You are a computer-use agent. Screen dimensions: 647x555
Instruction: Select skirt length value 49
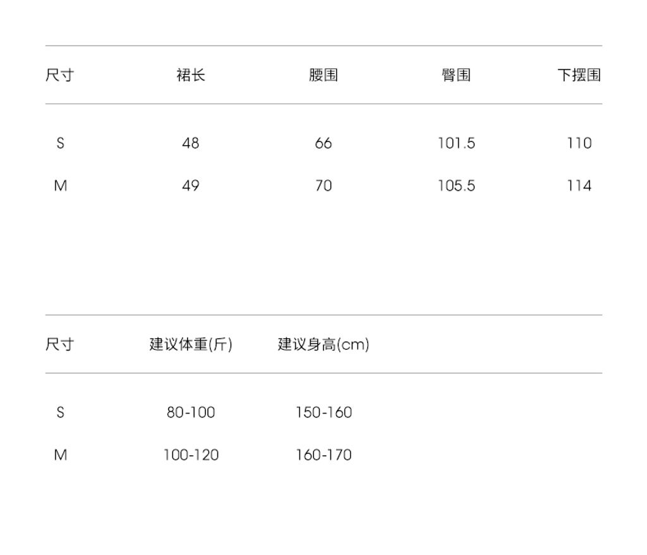(191, 186)
